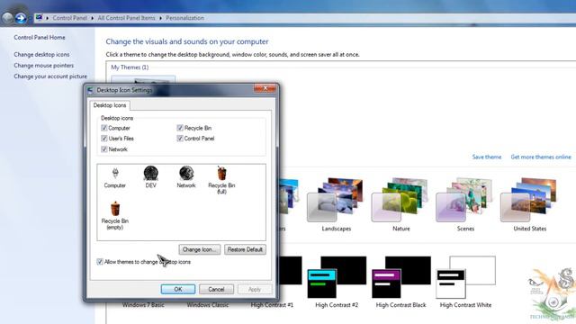Select the Network globe icon in the list
Viewport: 576px width, 324px height.
[186, 177]
